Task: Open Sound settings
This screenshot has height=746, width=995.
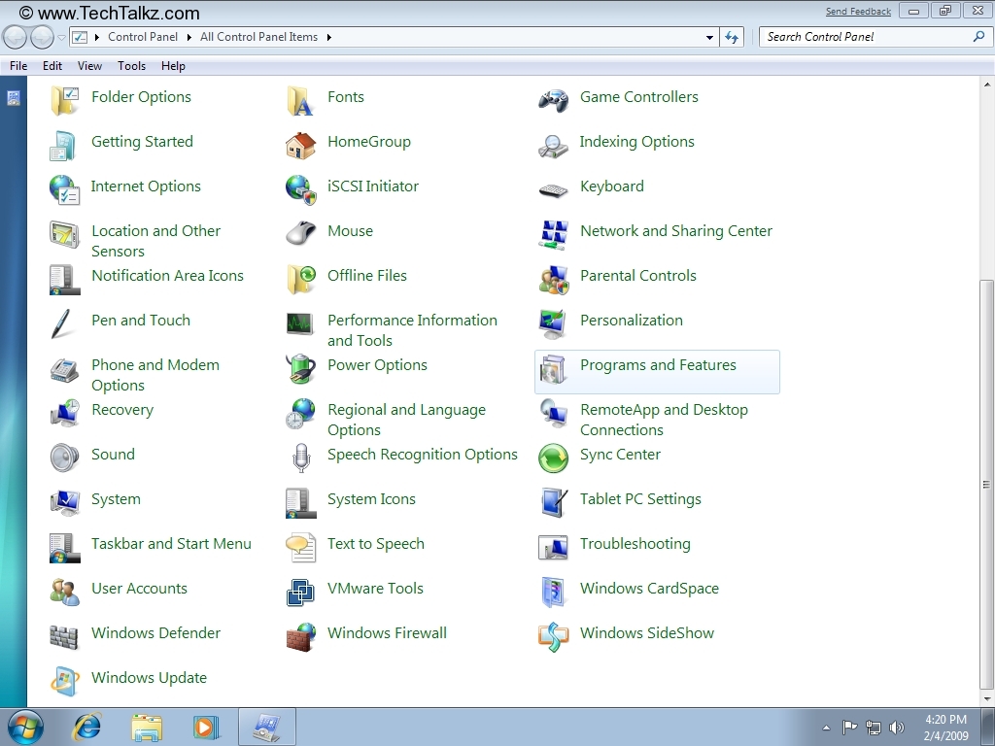Action: (113, 455)
